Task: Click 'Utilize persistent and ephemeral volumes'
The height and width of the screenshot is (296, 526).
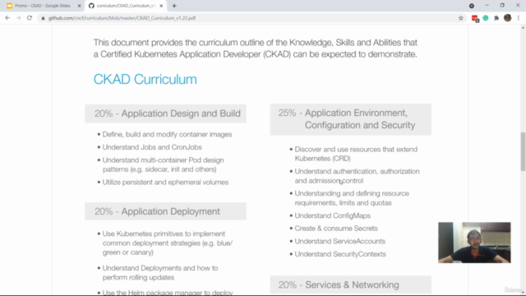Action: tap(165, 183)
